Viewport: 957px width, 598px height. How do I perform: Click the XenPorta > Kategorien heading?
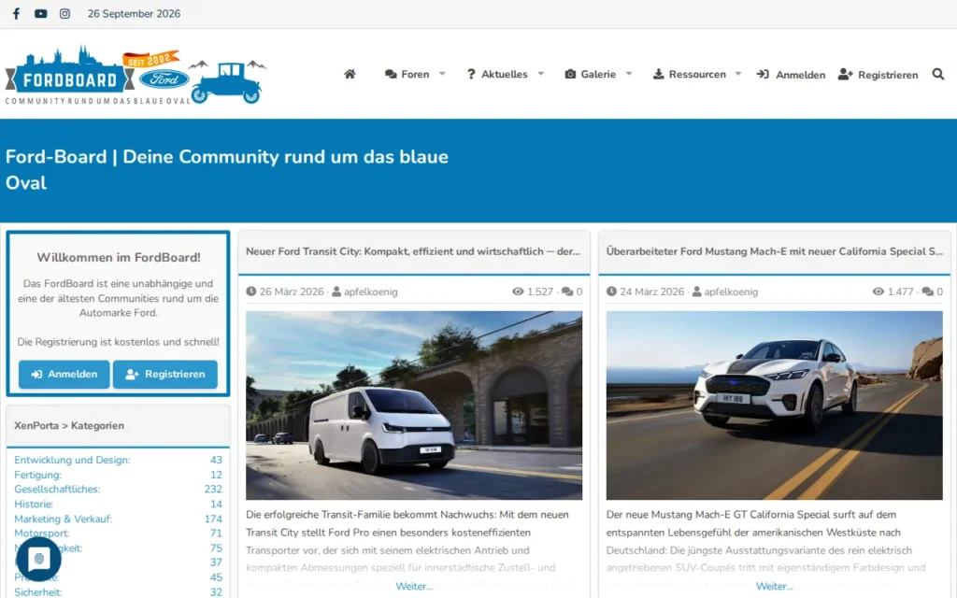(x=69, y=425)
